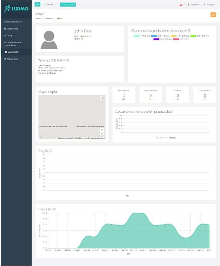Open the dropdown next to the sidebar toggle
This screenshot has height=266, width=220.
[x=50, y=5]
